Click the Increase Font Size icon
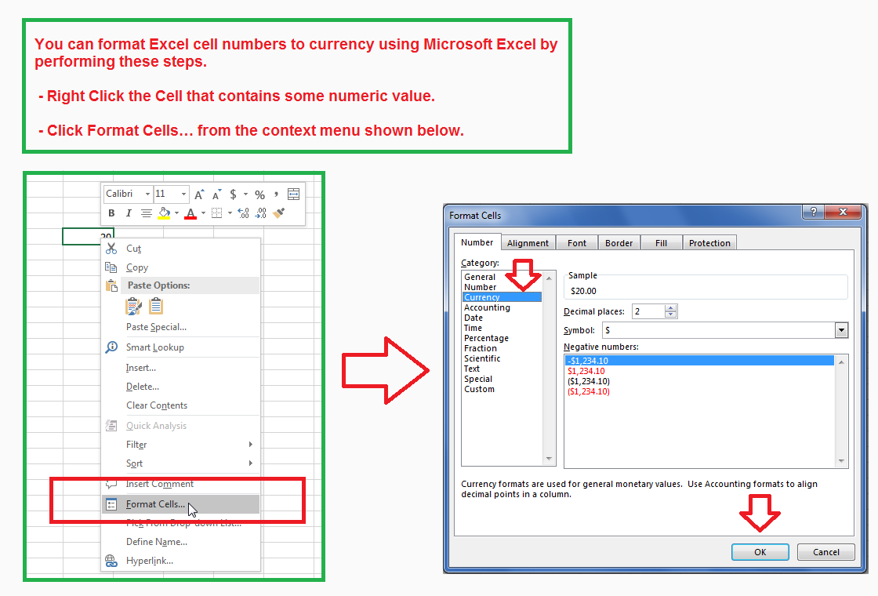The width and height of the screenshot is (878, 596). pos(199,194)
